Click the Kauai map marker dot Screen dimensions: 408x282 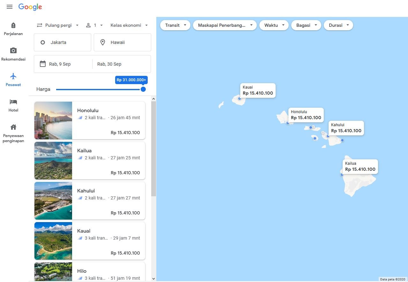[x=240, y=98]
